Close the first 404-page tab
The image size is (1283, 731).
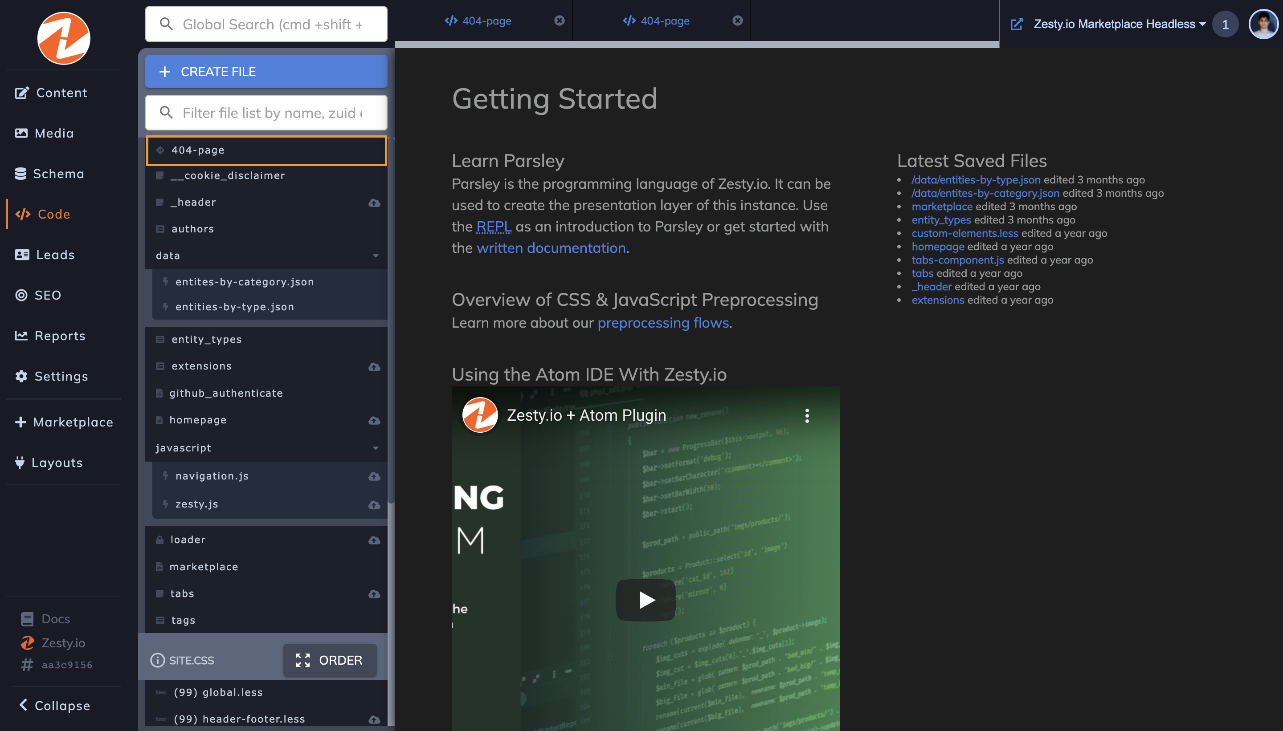pyautogui.click(x=559, y=20)
